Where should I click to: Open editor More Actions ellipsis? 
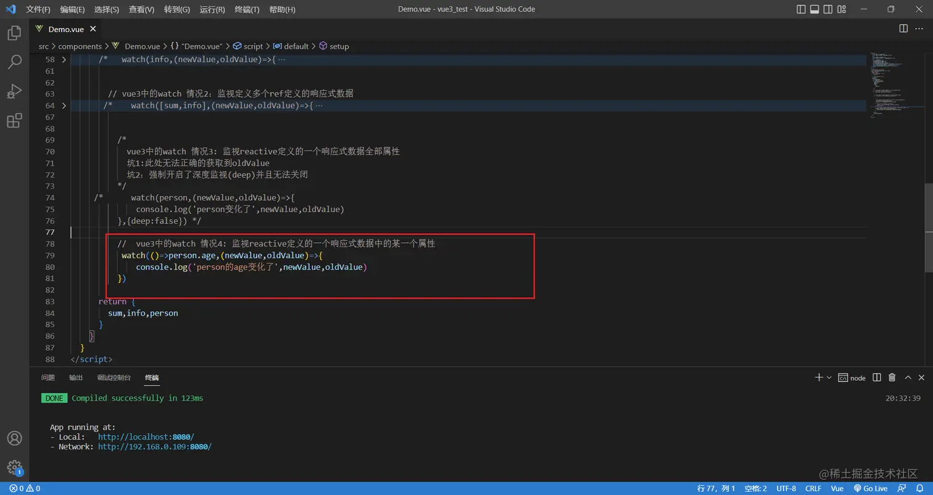click(x=921, y=28)
